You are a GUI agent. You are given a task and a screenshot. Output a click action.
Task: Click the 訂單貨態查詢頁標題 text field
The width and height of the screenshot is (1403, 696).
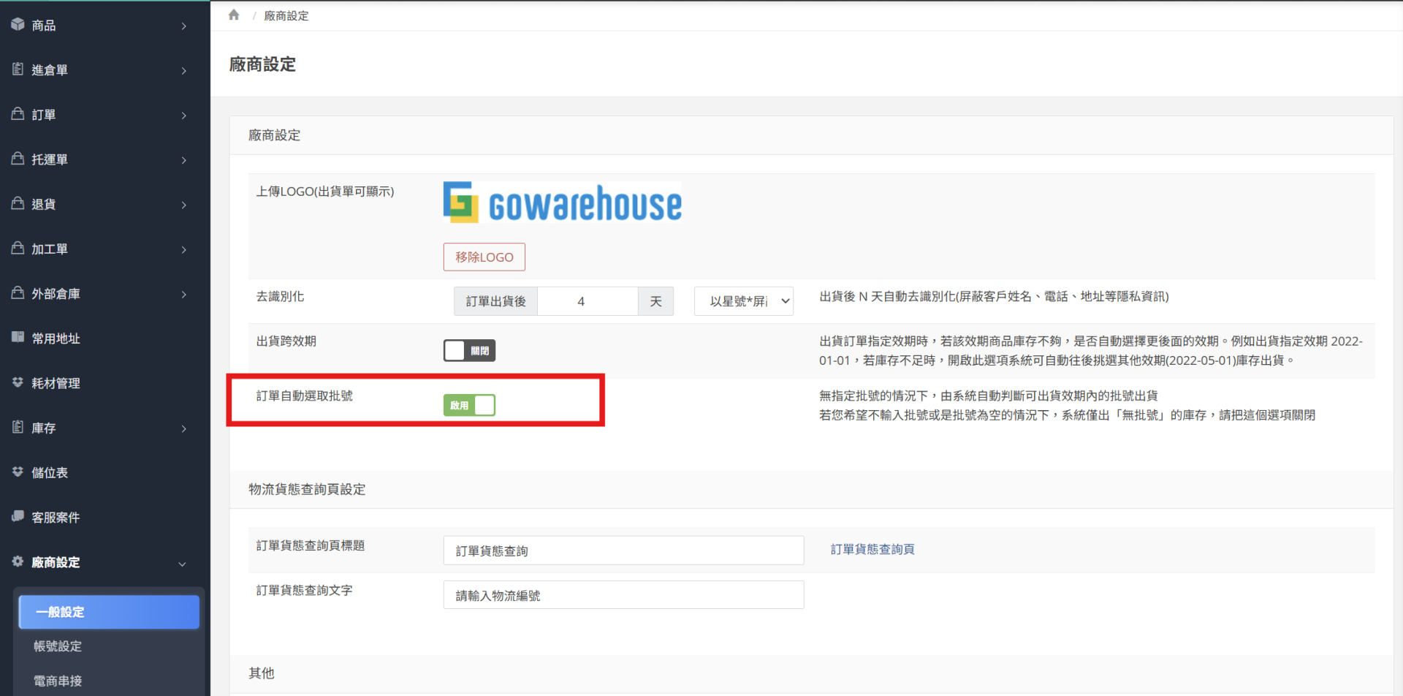(x=623, y=551)
